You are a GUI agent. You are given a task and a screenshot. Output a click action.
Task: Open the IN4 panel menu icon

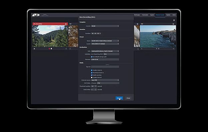173,24
